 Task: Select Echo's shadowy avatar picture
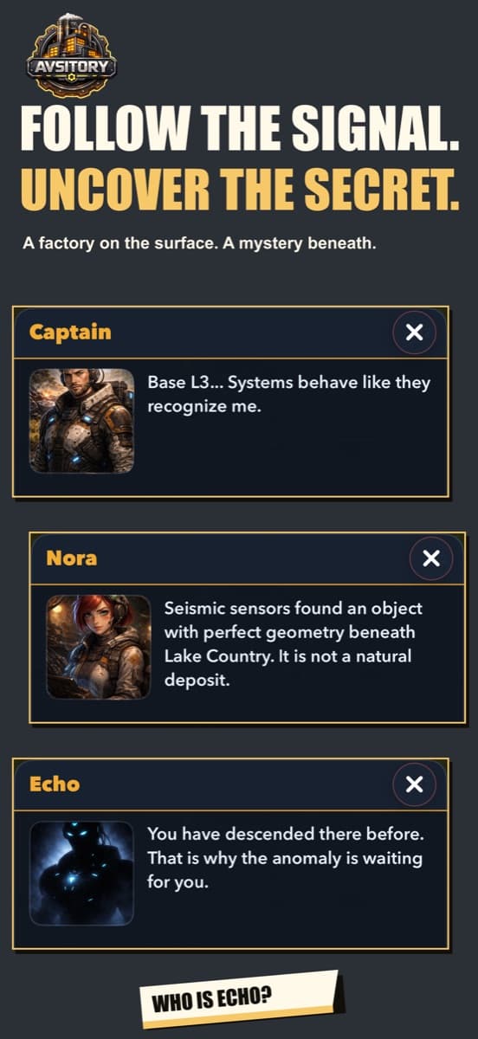(81, 874)
